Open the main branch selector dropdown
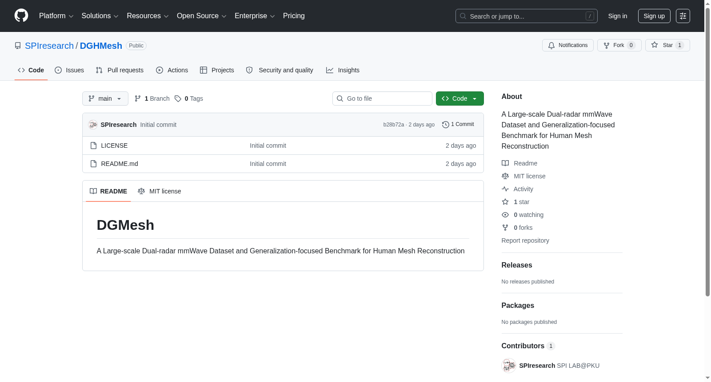Screen dimensions: 711x382 coord(105,98)
